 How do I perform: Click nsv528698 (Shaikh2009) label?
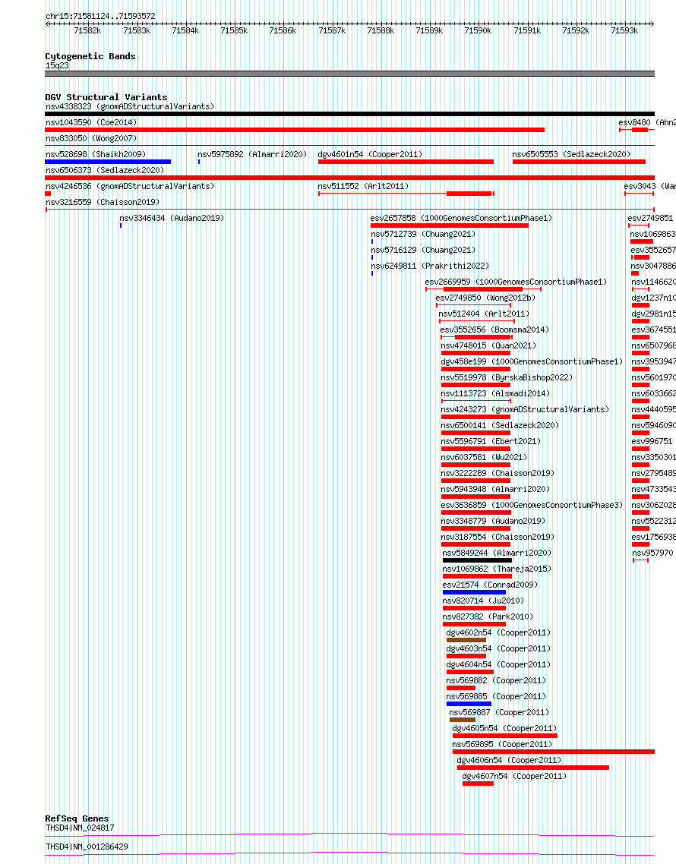[96, 154]
